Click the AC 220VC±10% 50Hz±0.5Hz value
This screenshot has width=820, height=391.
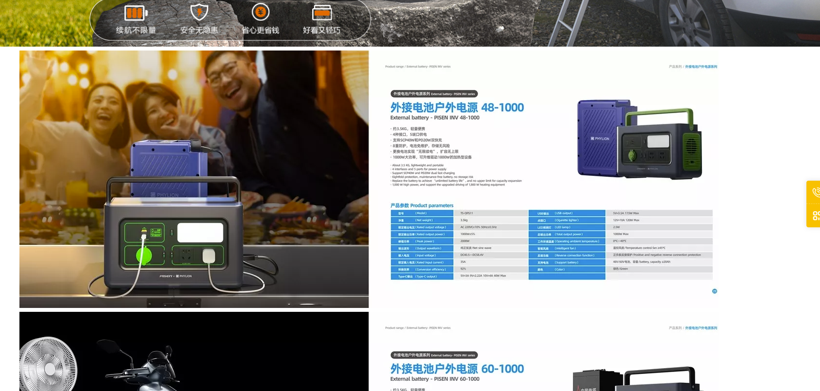pyautogui.click(x=478, y=227)
